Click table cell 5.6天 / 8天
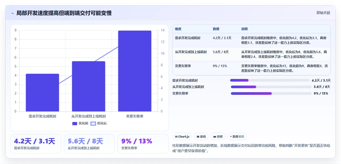 coord(221,52)
